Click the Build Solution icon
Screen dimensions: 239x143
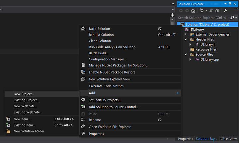click(83, 28)
